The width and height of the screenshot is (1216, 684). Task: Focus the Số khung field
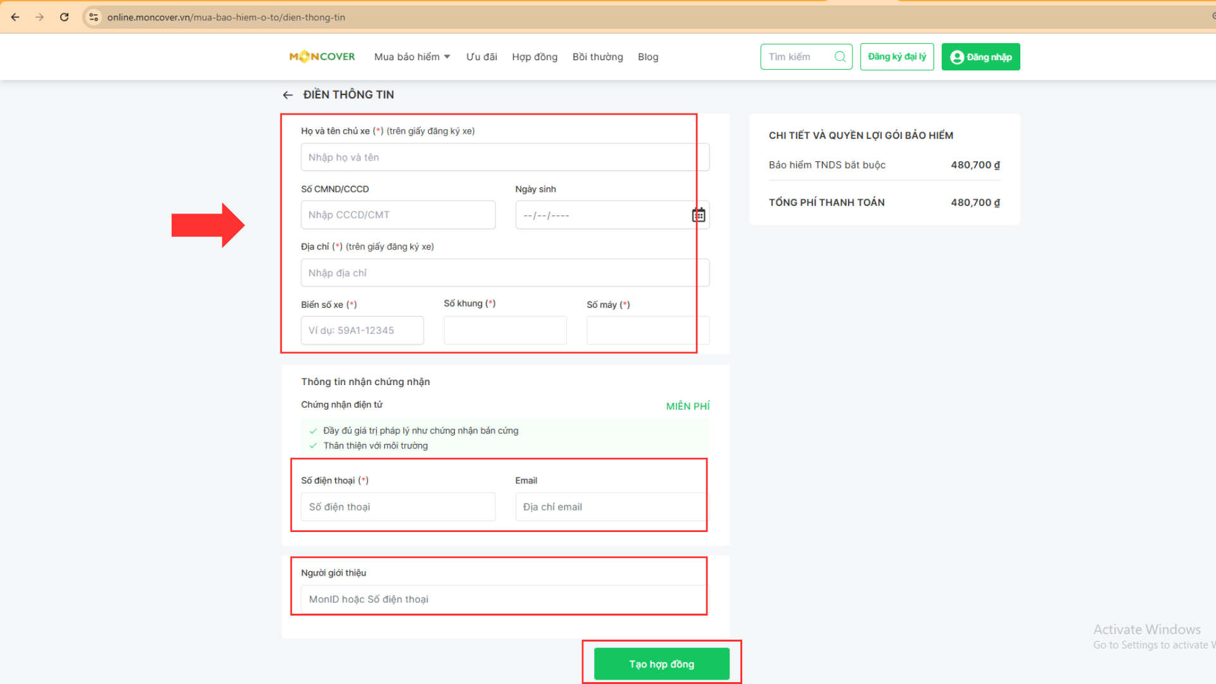pos(505,330)
